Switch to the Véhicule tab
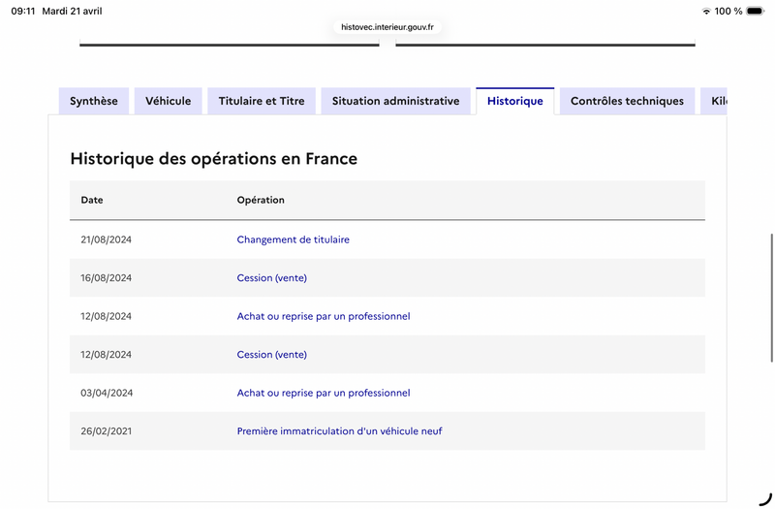Image resolution: width=775 pixels, height=509 pixels. (168, 101)
